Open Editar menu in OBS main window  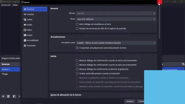point(15,5)
